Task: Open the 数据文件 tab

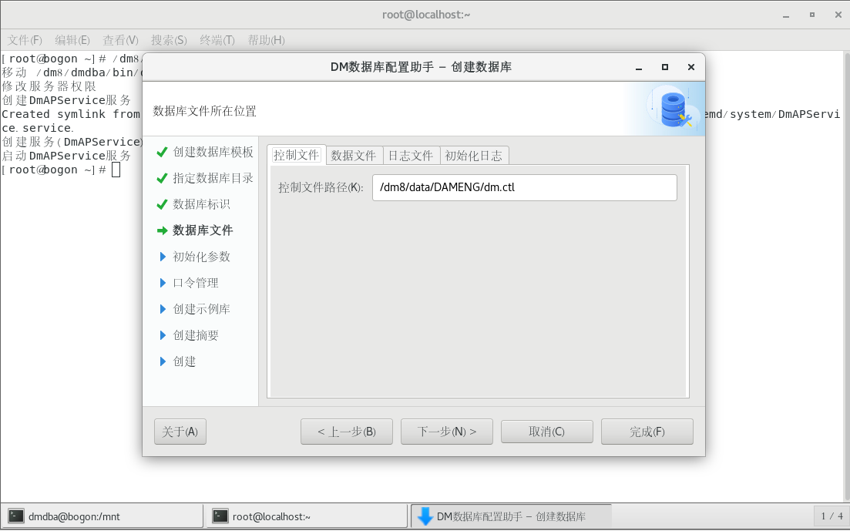Action: click(x=354, y=156)
